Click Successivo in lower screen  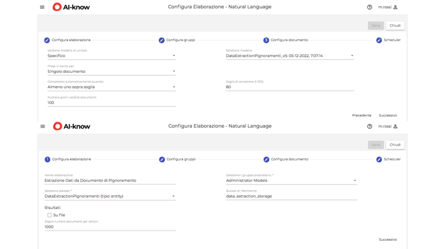pos(388,239)
